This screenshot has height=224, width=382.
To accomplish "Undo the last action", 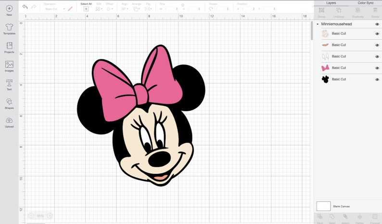I will point(25,7).
